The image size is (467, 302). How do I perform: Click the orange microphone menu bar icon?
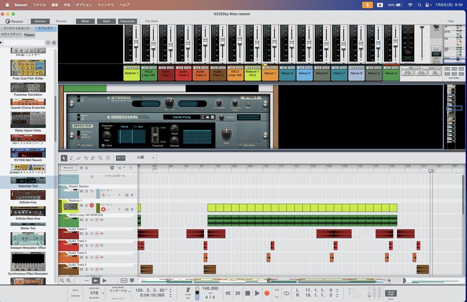tap(367, 5)
